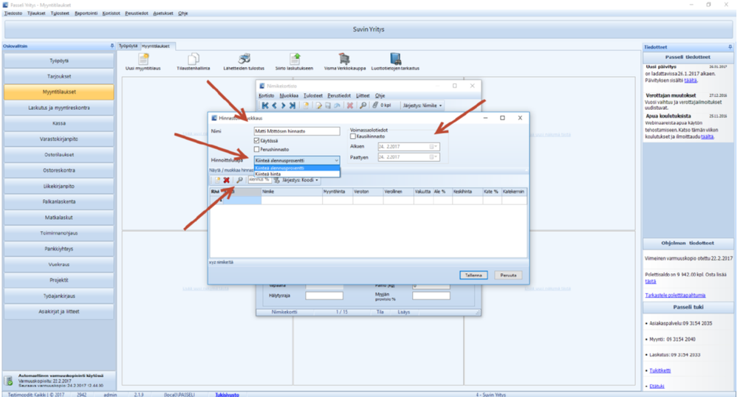Click edit pencil icon in Nimikekortisto toolbar
This screenshot has height=397, width=737.
(x=319, y=106)
